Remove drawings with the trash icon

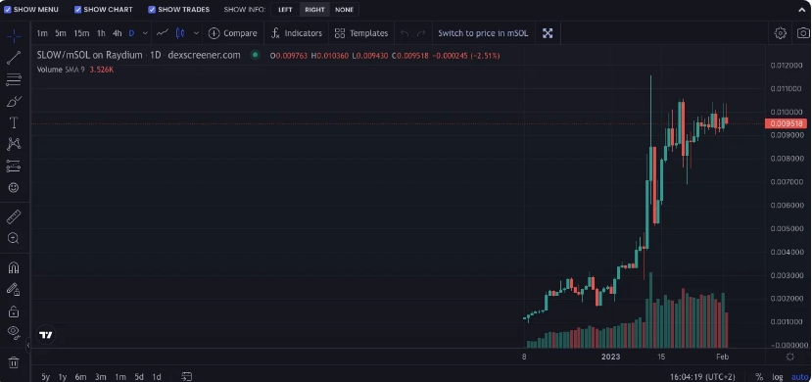pos(14,361)
